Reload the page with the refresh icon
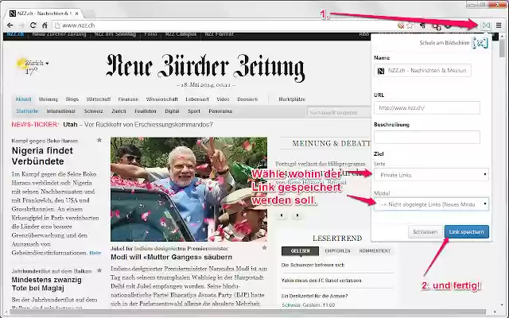 pos(33,25)
